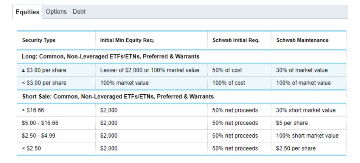Image resolution: width=360 pixels, height=163 pixels.
Task: Click the Short Sale section heading row
Action: click(118, 97)
